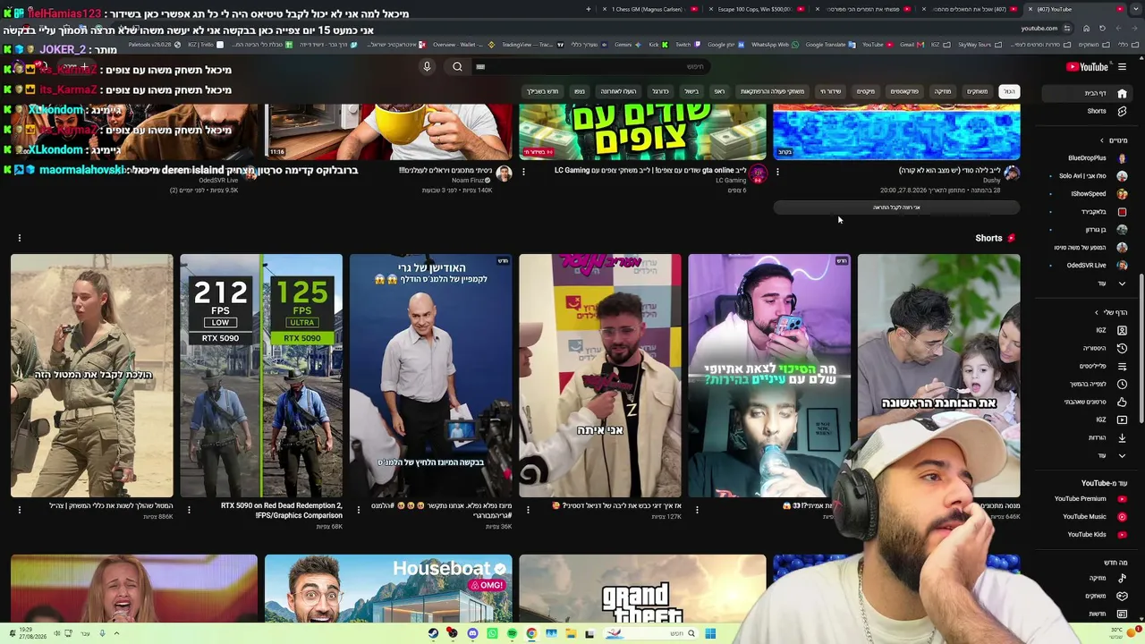
Task: Click the browser reload button
Action: click(x=1102, y=29)
